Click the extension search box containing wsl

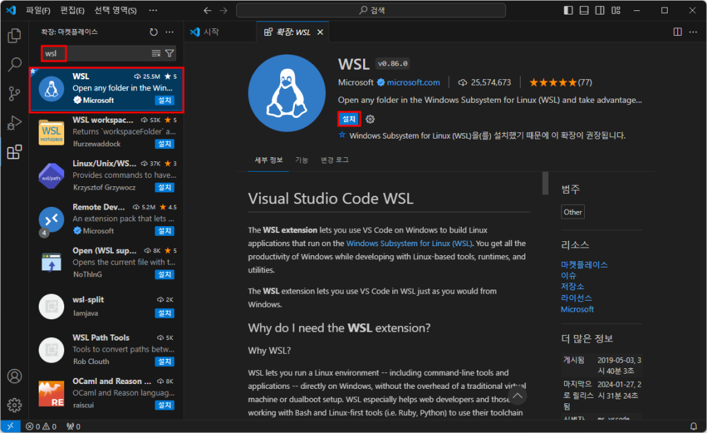coord(108,54)
